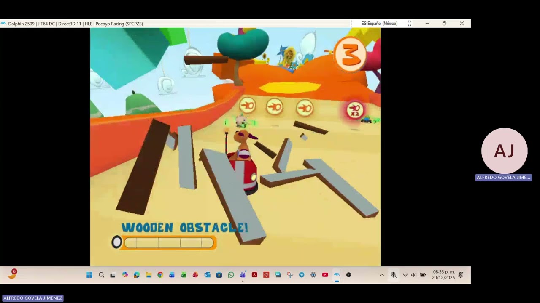Viewport: 540px width, 303px height.
Task: Click the ALFREDO GOVELA JIME... name tag
Action: pos(503,178)
